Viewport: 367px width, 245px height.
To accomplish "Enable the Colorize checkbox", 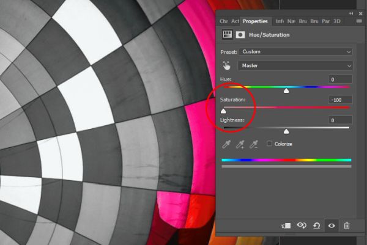I will [269, 144].
